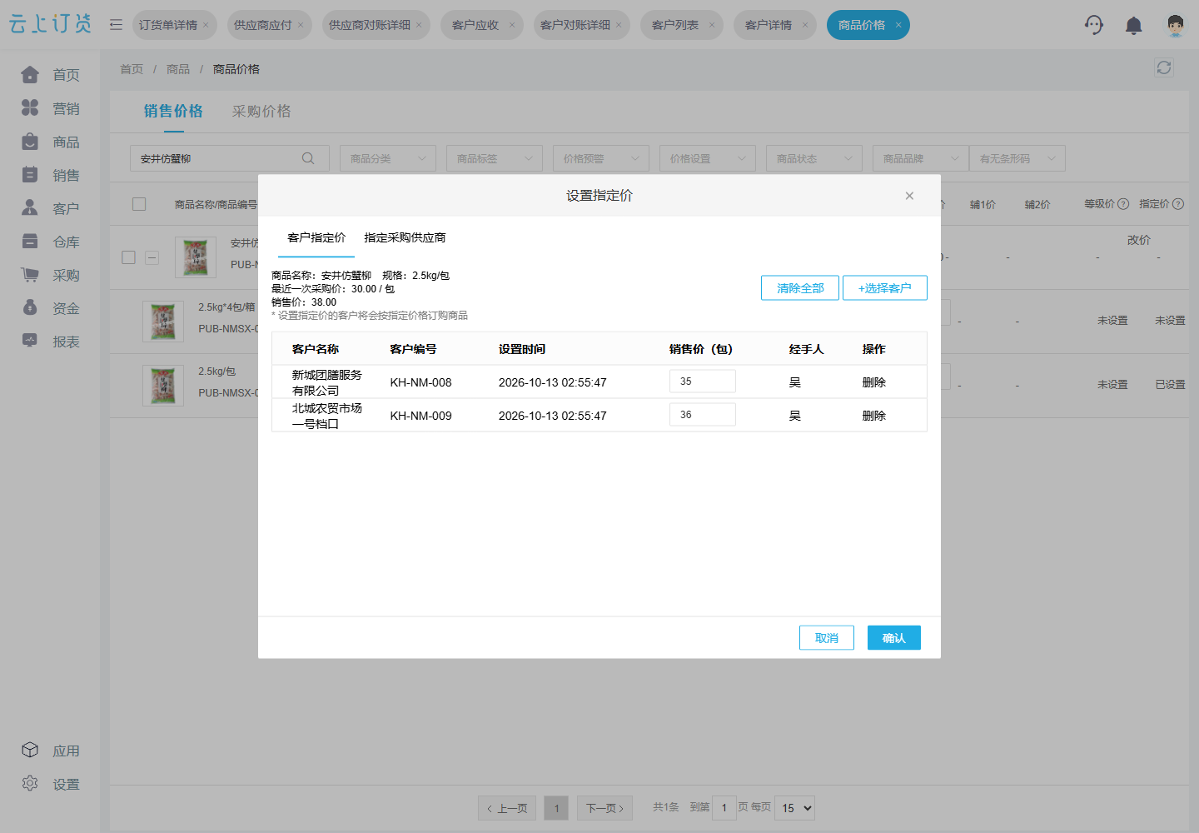The height and width of the screenshot is (833, 1199).
Task: Click the 云上订货 logo
Action: tap(50, 24)
